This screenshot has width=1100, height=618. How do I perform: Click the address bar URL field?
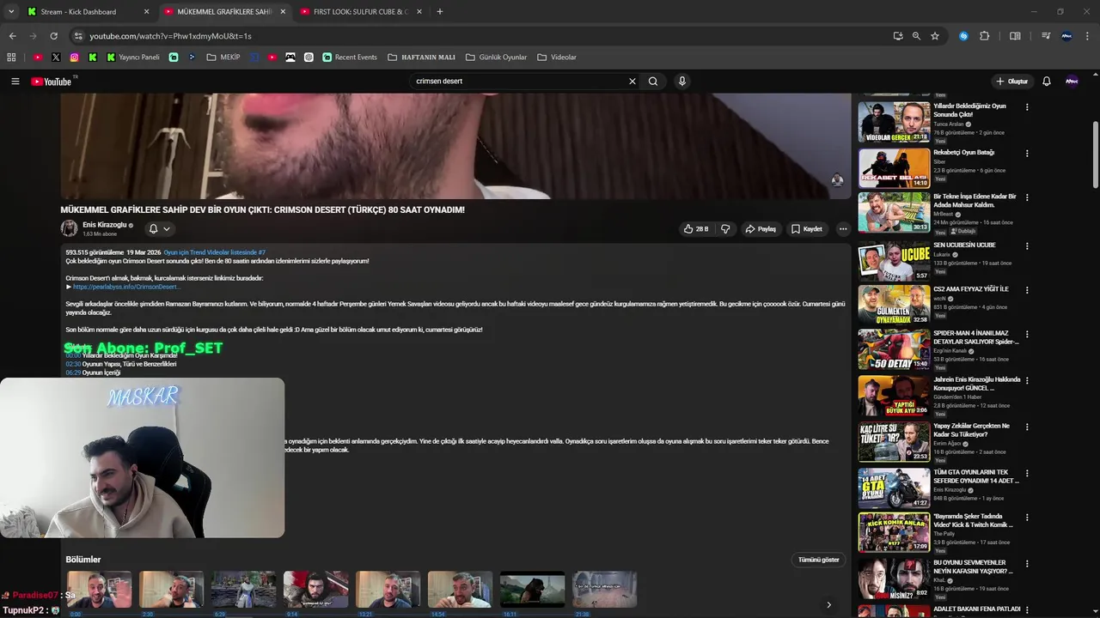coord(481,36)
